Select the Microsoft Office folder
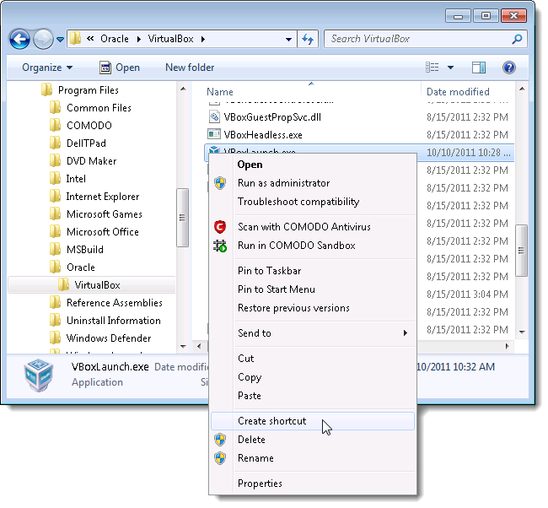 pyautogui.click(x=103, y=232)
